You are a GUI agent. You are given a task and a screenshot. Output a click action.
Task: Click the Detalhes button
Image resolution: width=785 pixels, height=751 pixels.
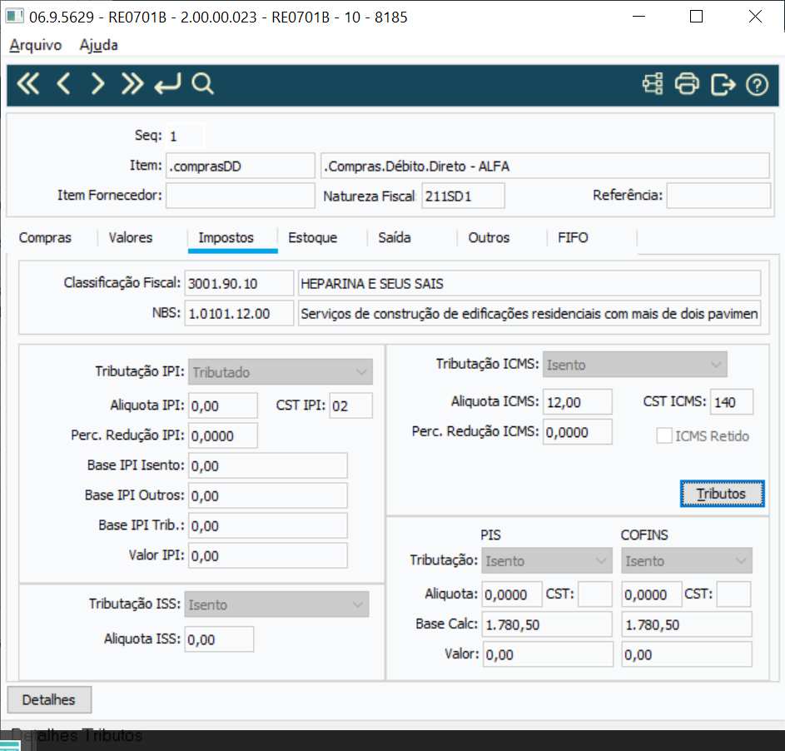point(49,699)
